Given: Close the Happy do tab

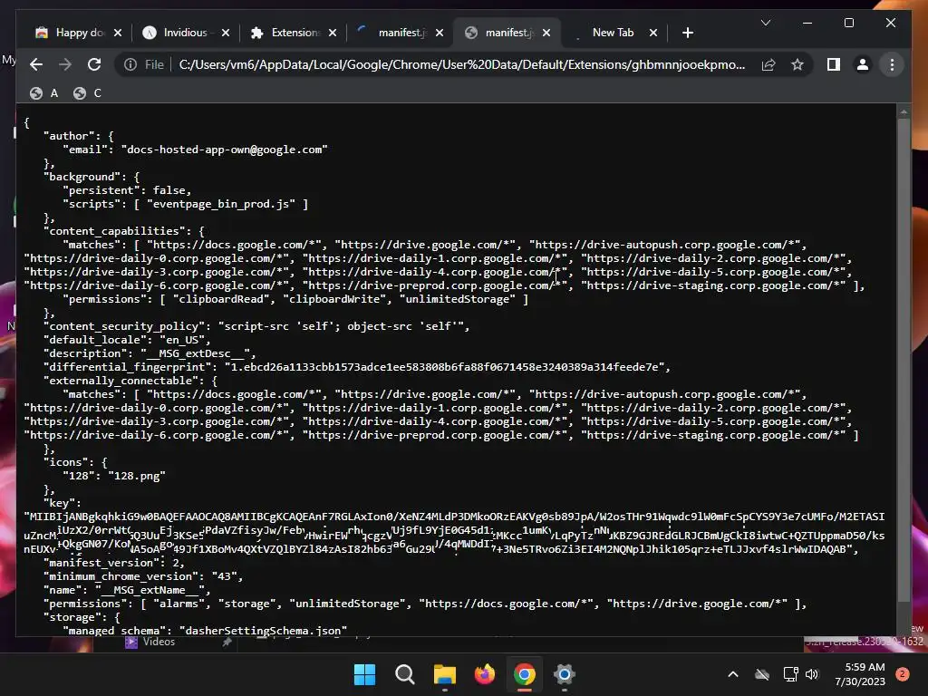Looking at the screenshot, I should coord(118,33).
